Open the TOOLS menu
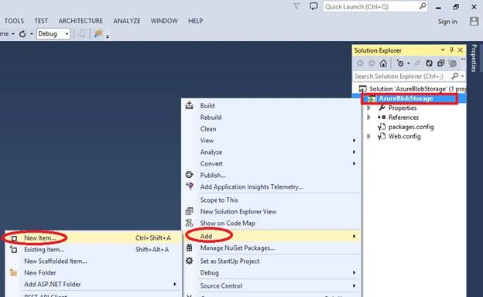Viewport: 483px width, 297px height. (14, 21)
